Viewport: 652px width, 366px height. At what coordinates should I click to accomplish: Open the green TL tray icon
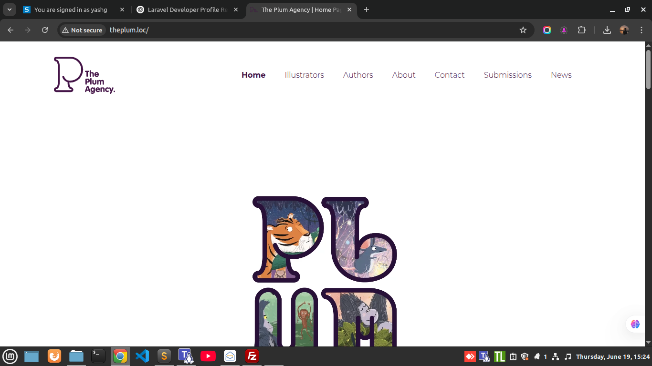pos(500,356)
